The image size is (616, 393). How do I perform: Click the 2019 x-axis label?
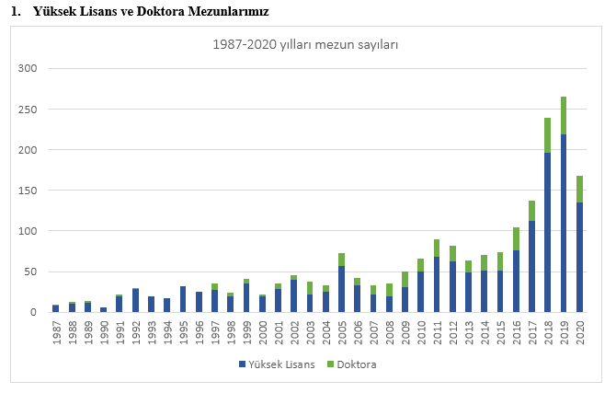(565, 333)
